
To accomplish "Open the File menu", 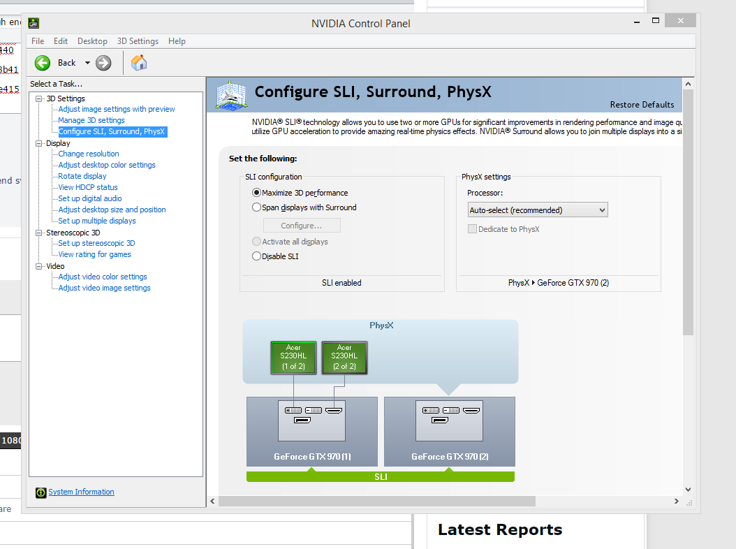I will (x=38, y=41).
